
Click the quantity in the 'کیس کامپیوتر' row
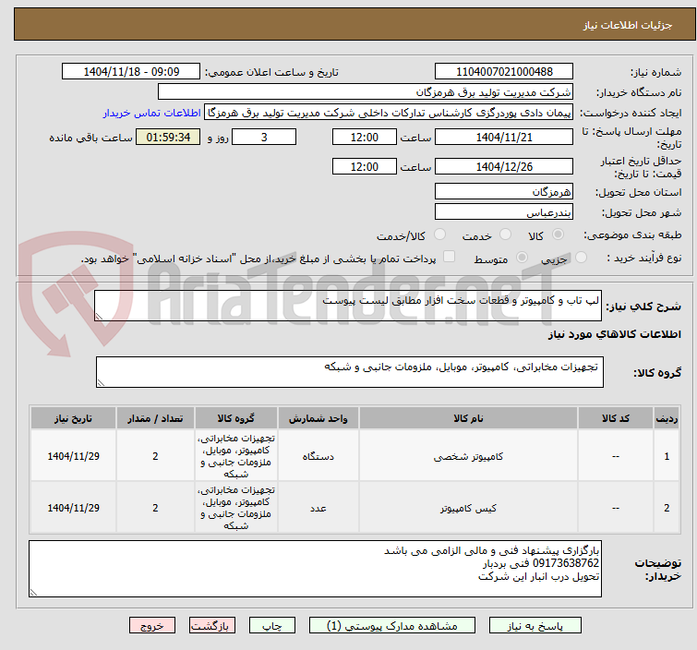tap(155, 508)
